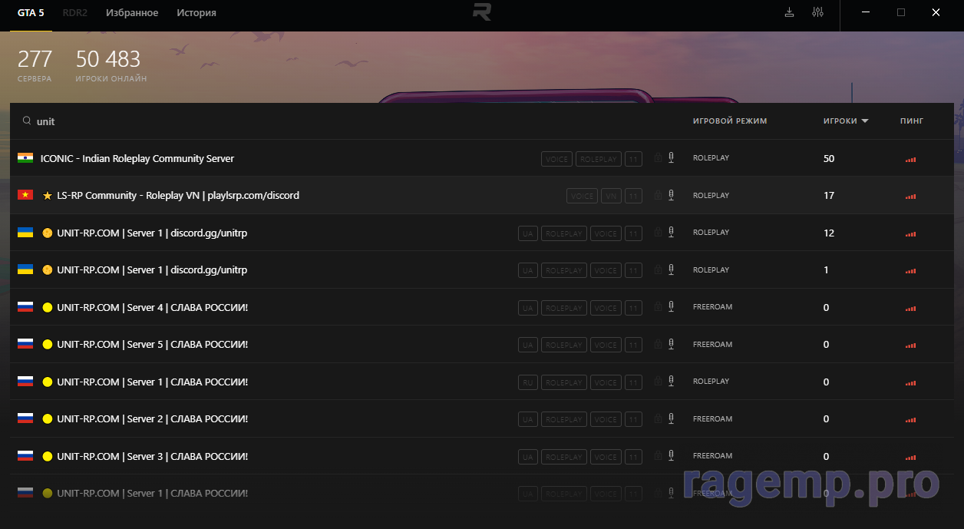Sort by the Пинг column header

pyautogui.click(x=912, y=121)
